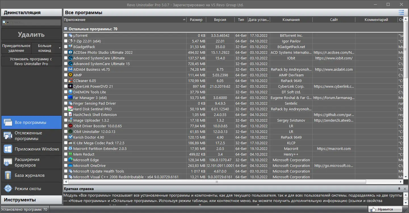Sort the list by the Компания column

[x=291, y=20]
